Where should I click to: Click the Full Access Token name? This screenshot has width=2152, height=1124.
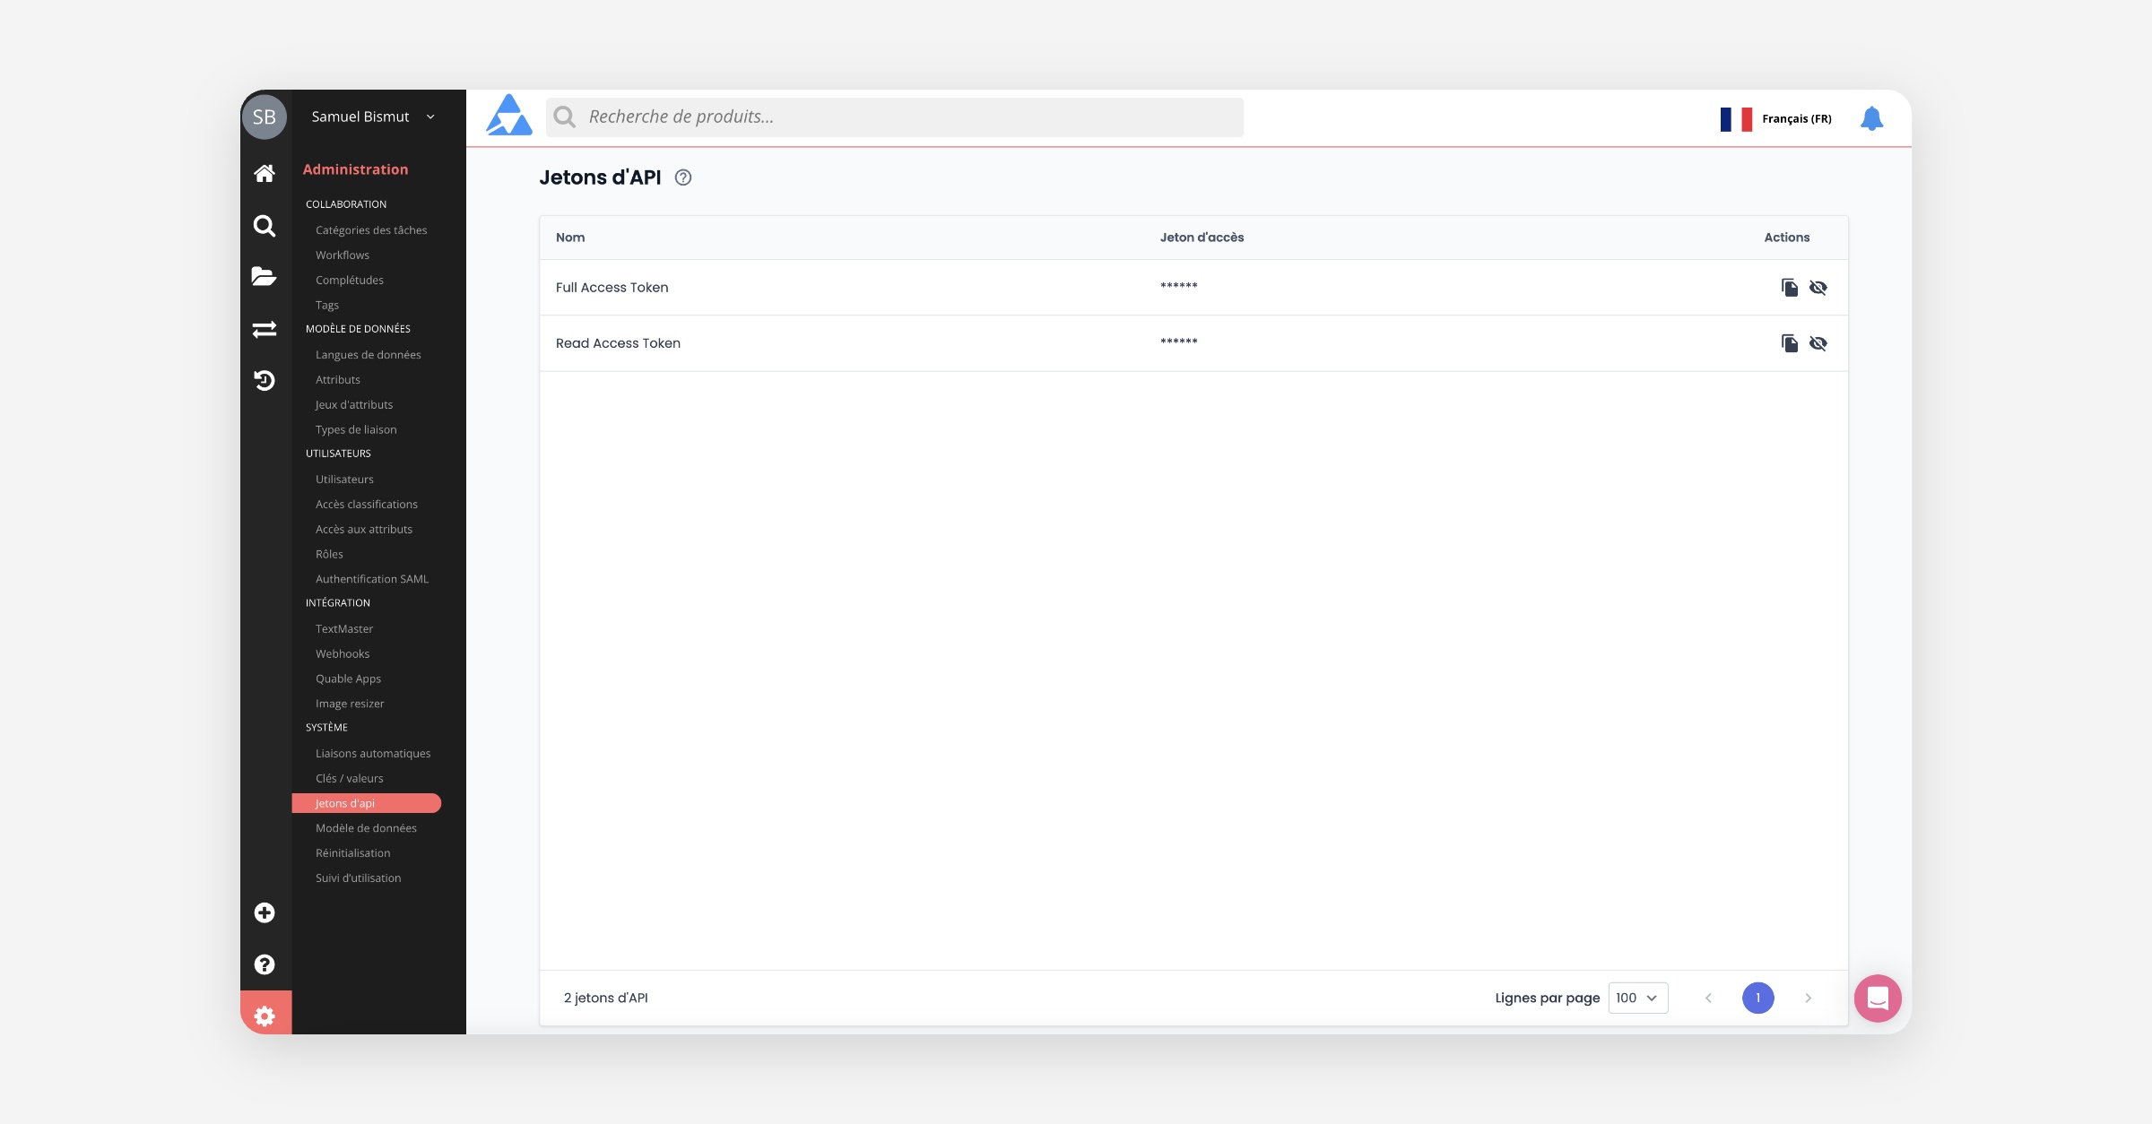[612, 287]
